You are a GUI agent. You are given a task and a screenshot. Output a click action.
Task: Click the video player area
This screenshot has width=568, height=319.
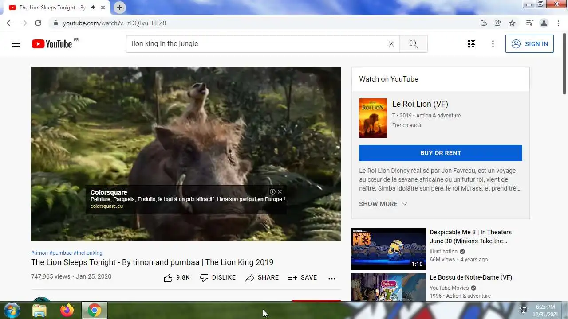(186, 154)
